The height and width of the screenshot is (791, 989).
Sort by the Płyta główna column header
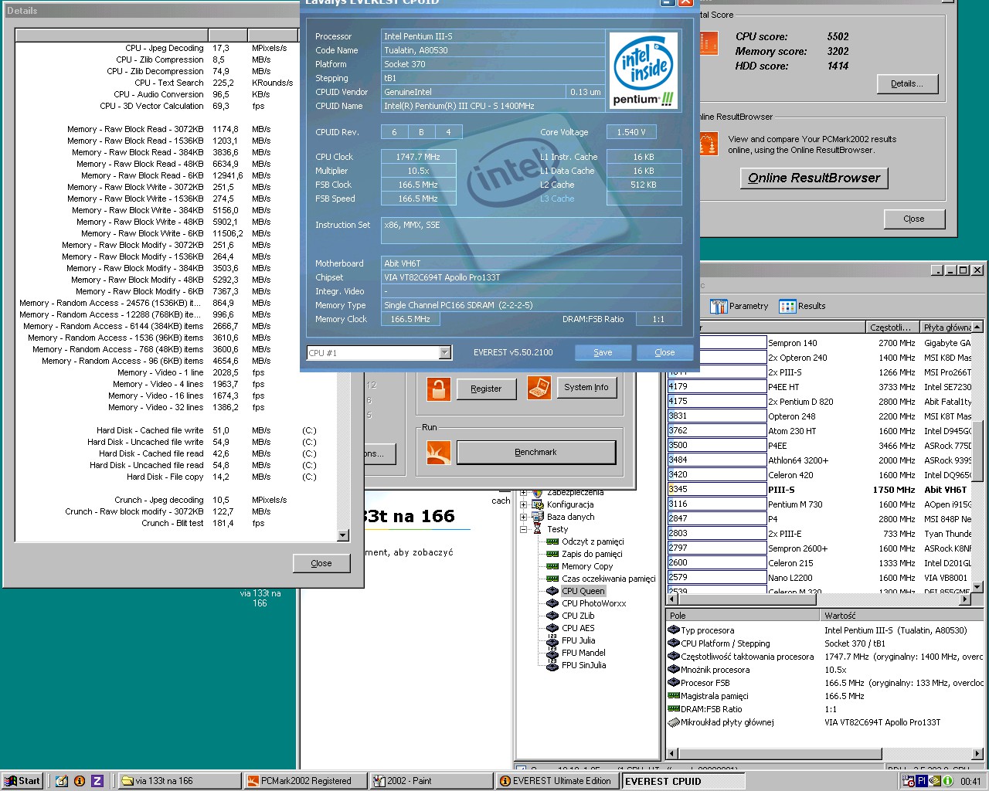(947, 328)
